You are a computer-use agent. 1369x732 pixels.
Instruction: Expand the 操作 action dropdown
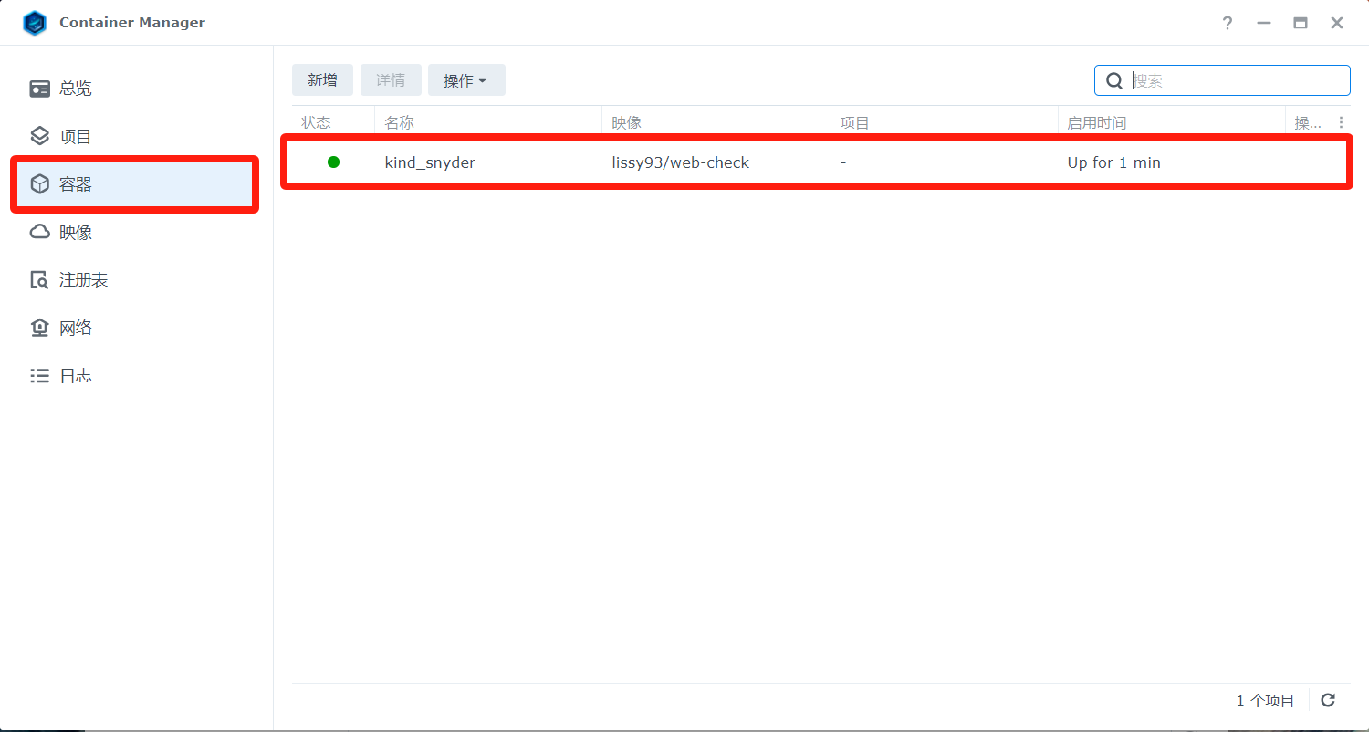pos(465,80)
